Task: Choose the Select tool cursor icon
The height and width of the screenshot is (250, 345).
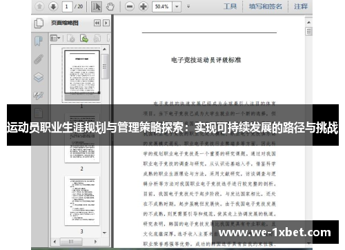Action: (97, 7)
